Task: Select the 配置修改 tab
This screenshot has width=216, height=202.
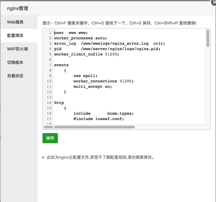Action: pos(19,36)
